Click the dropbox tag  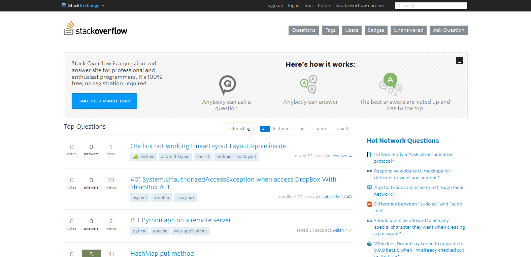click(162, 198)
